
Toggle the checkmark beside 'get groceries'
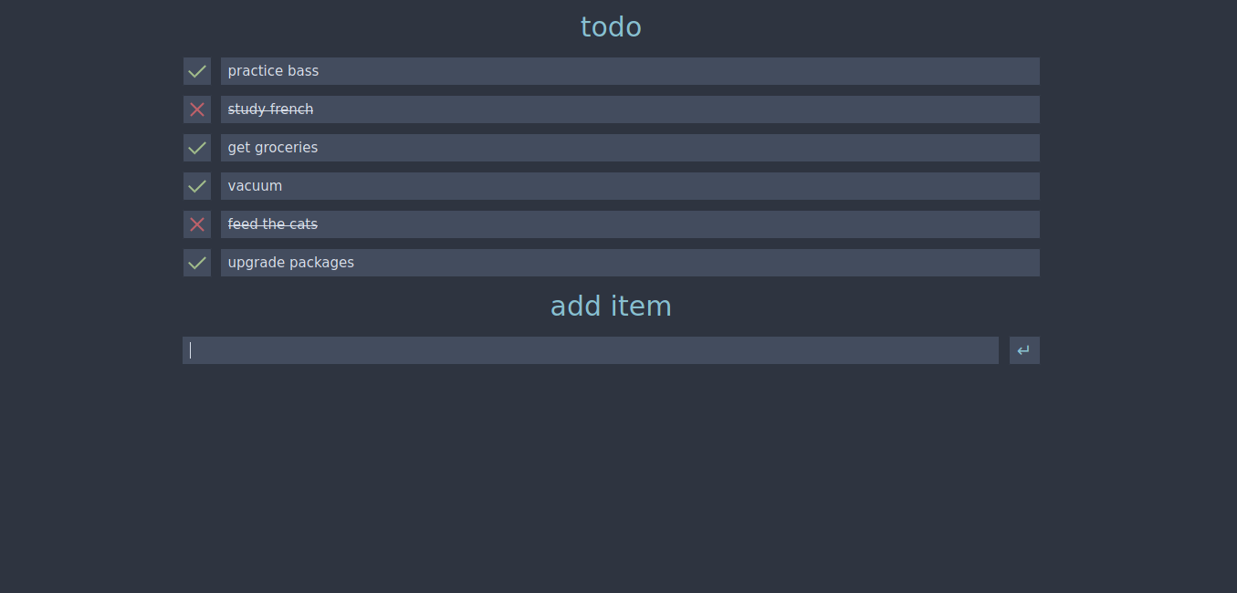point(197,148)
